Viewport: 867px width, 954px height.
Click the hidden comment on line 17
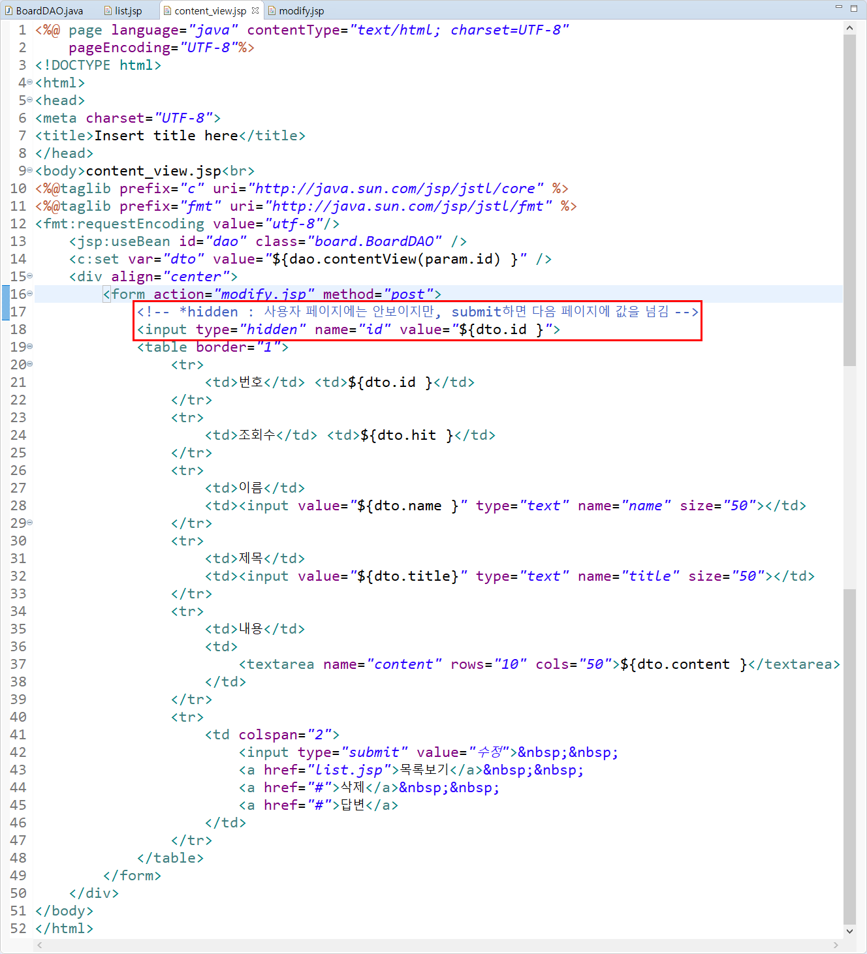click(418, 312)
